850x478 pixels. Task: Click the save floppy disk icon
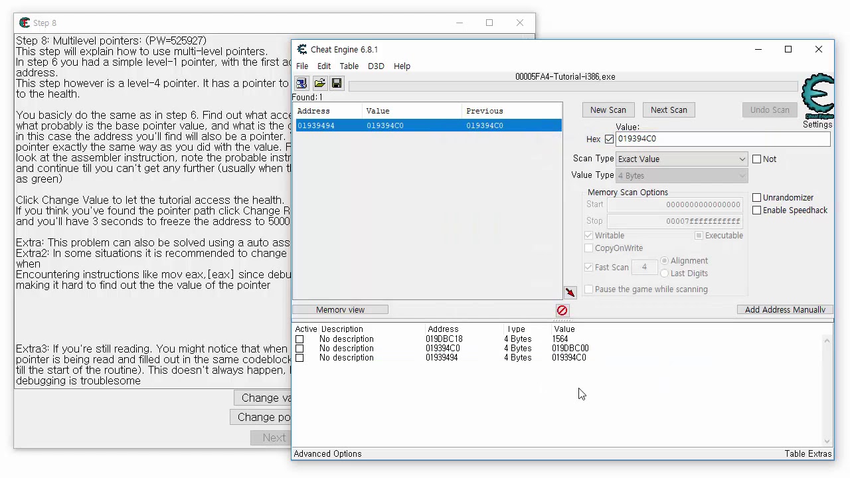click(337, 83)
